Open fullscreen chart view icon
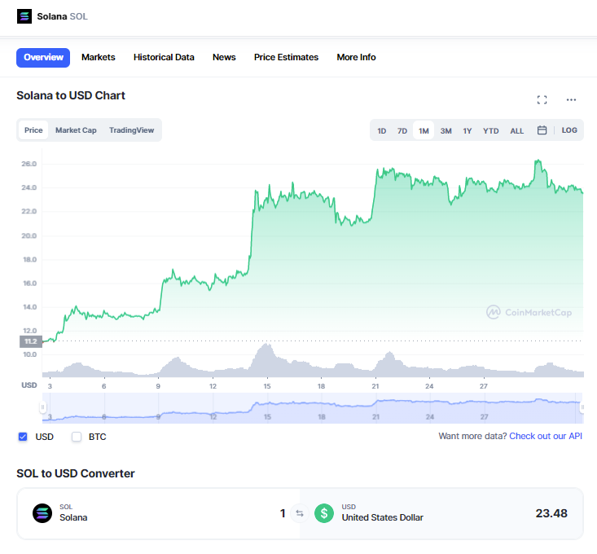 tap(542, 99)
